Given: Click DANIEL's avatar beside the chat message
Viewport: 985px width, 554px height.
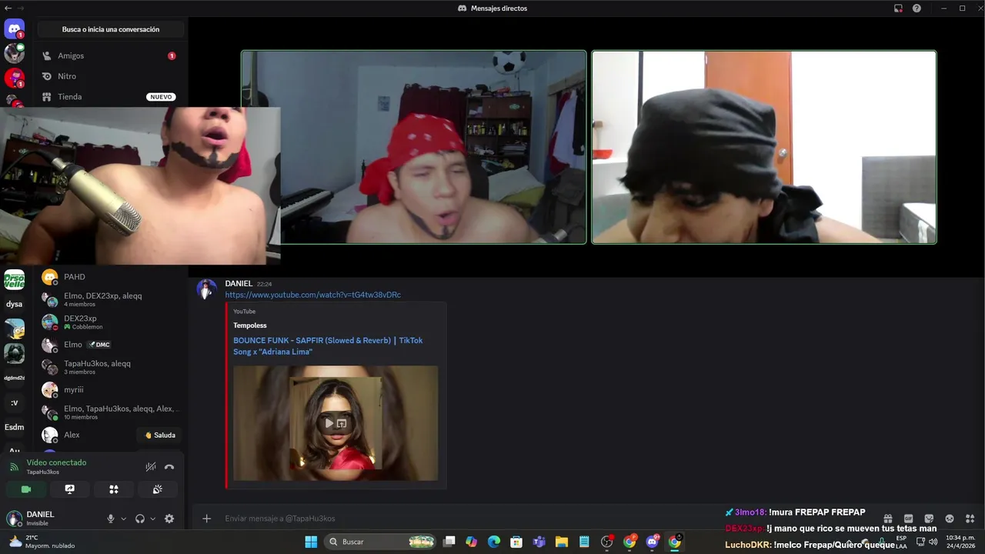Looking at the screenshot, I should pyautogui.click(x=206, y=289).
